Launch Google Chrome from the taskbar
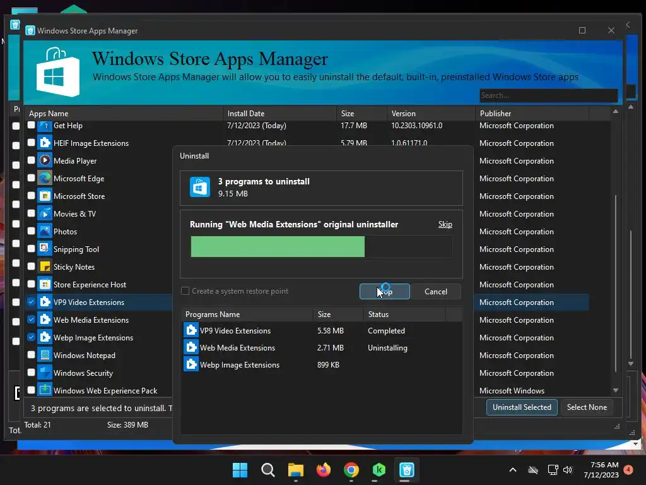 [x=351, y=470]
